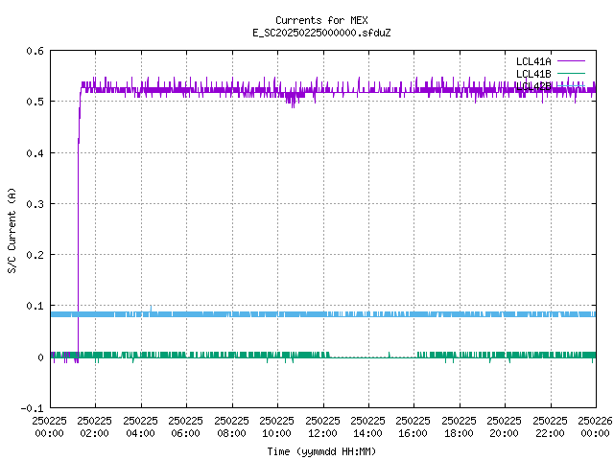Click the filename E_SC20250225000000.sfduZ subtitle

[321, 33]
